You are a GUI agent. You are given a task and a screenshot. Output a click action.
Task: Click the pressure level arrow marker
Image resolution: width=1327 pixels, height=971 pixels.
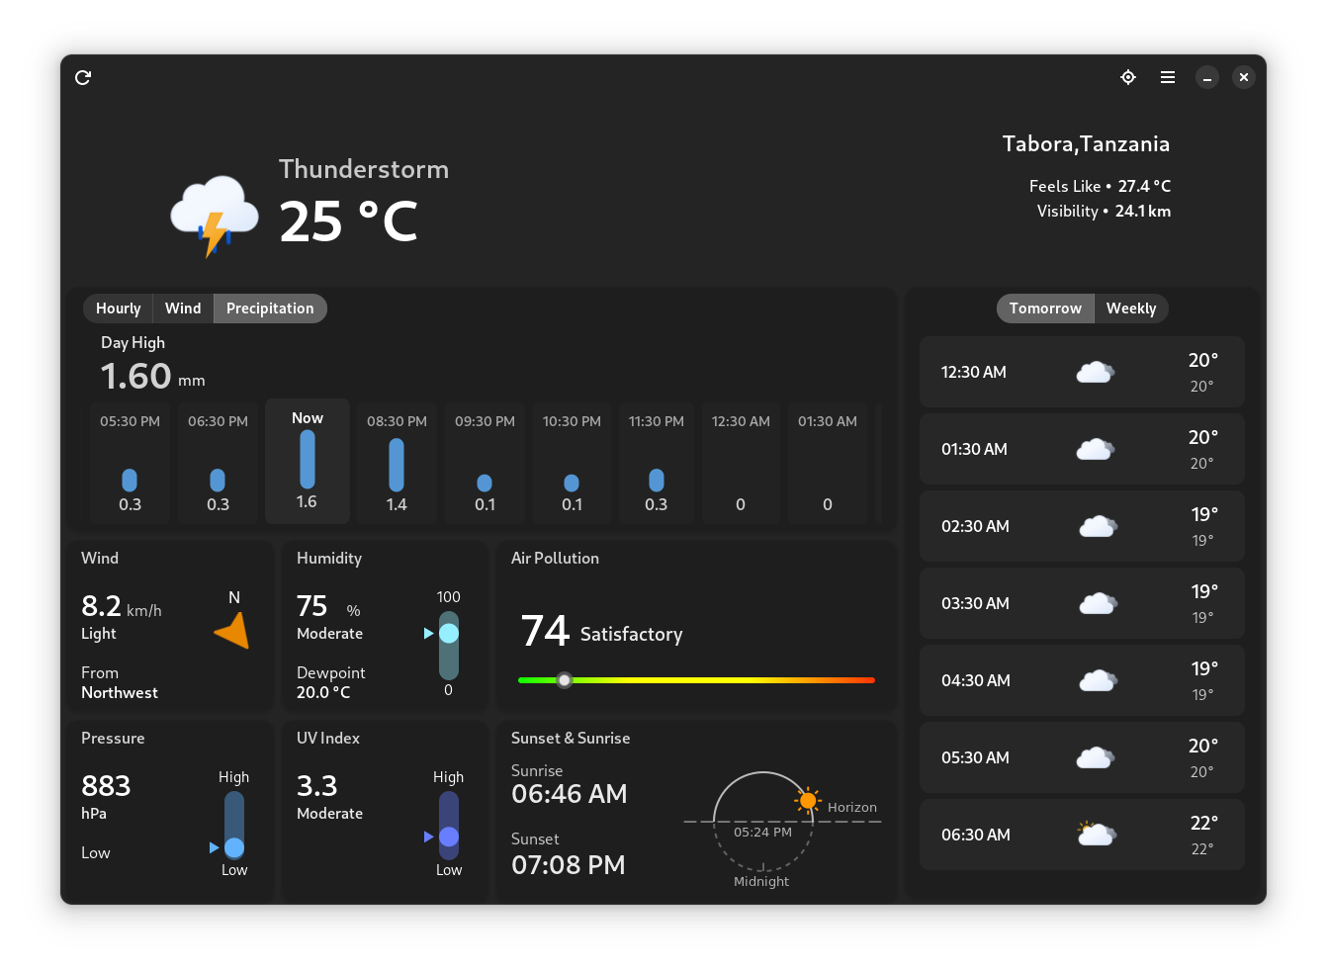[215, 847]
